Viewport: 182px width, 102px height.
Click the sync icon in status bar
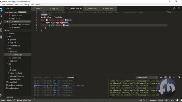click(x=14, y=100)
